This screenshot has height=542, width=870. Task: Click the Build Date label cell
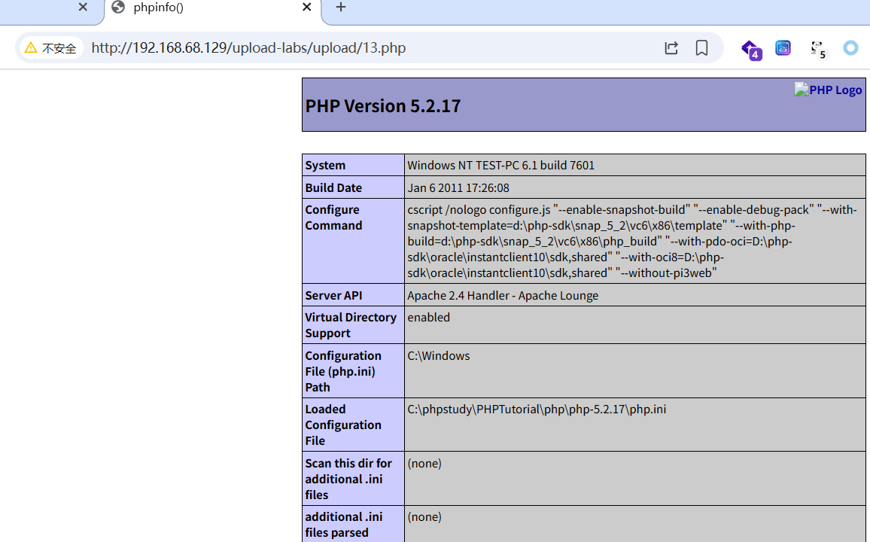pos(354,187)
